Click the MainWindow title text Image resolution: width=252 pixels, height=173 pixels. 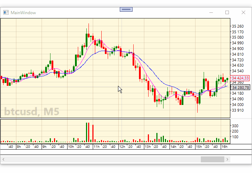tap(23, 13)
